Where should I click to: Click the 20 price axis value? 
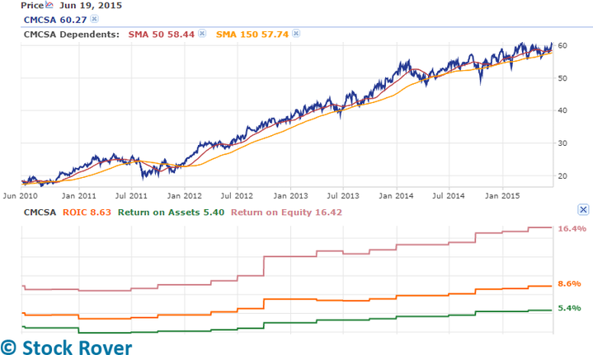click(562, 175)
